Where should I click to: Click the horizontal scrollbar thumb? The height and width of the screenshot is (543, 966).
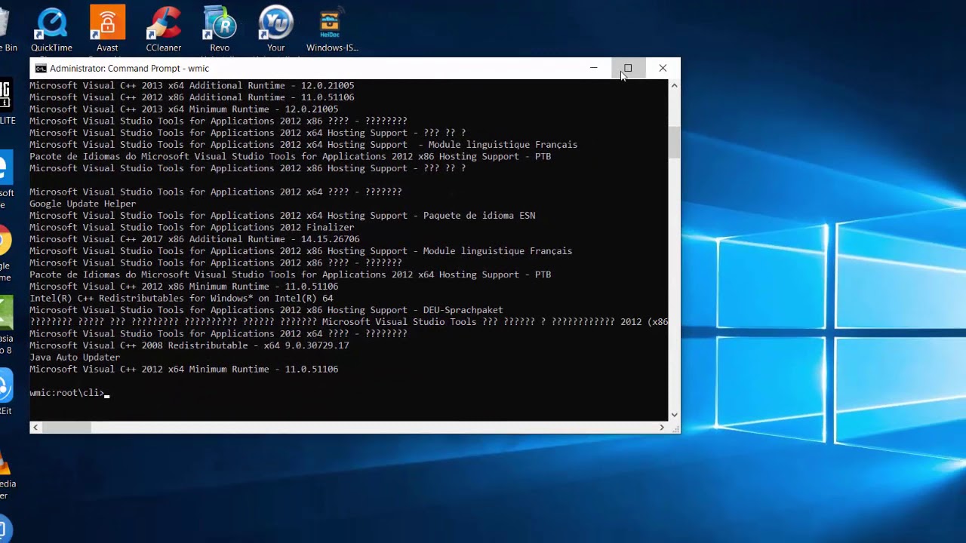(x=66, y=428)
